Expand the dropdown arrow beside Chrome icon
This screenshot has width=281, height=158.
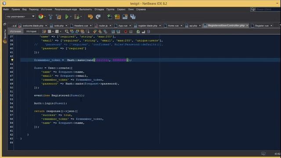pyautogui.click(x=45, y=17)
